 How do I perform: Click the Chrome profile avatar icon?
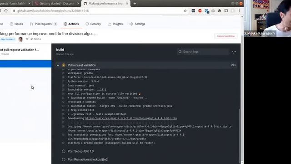pyautogui.click(x=232, y=11)
